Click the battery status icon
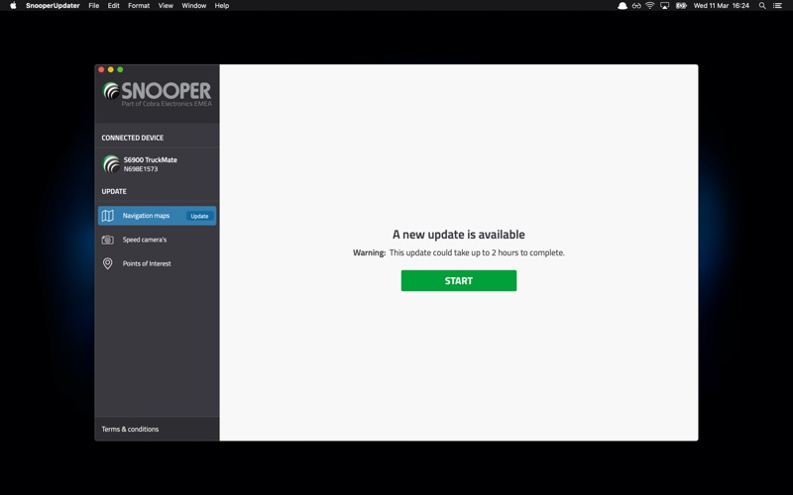 click(681, 6)
